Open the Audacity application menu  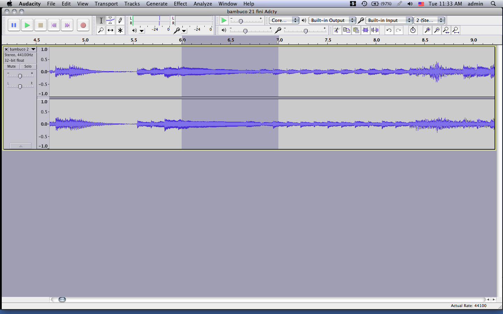[30, 3]
